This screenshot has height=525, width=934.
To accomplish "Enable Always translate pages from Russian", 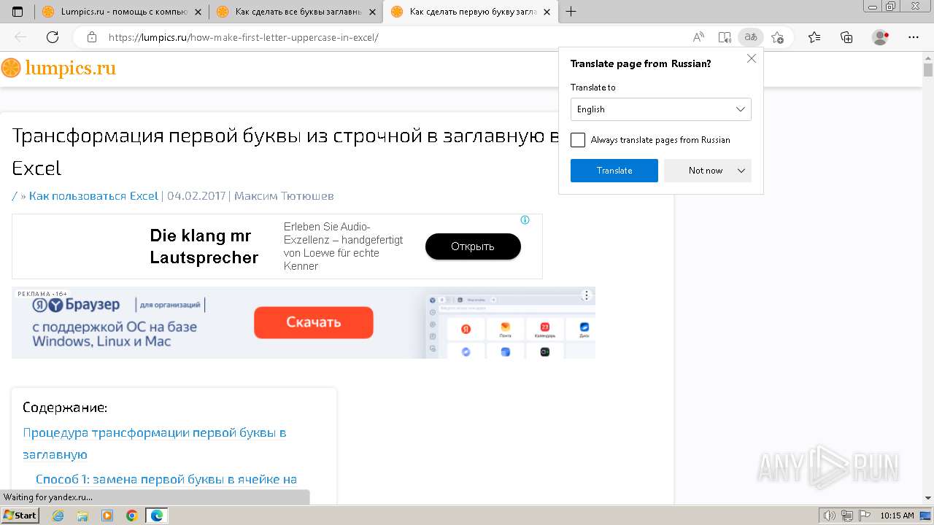I will [578, 140].
